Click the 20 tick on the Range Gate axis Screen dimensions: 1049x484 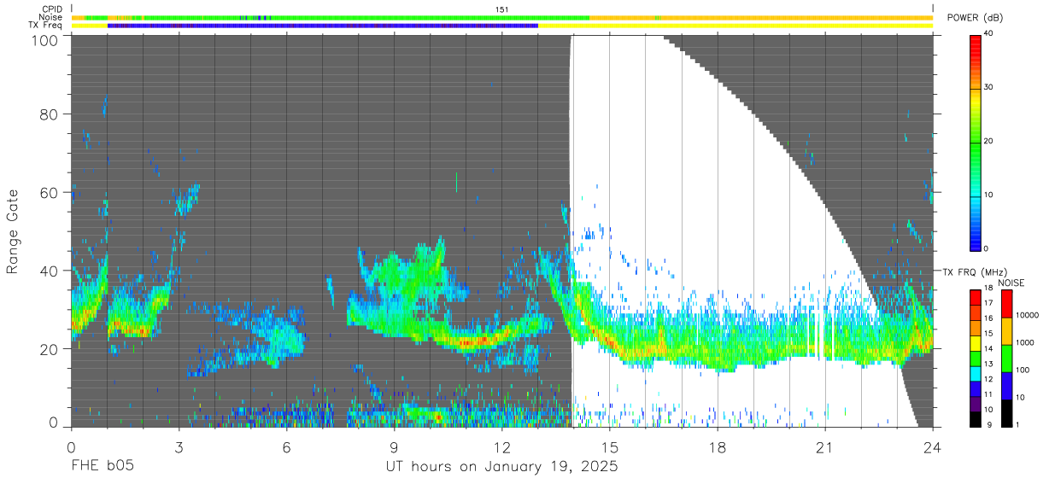pos(49,349)
